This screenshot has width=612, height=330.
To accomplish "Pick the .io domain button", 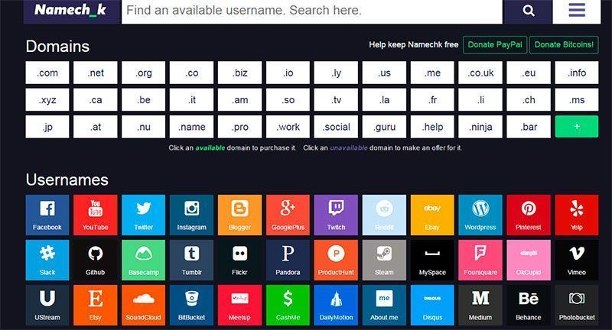I will click(x=288, y=73).
